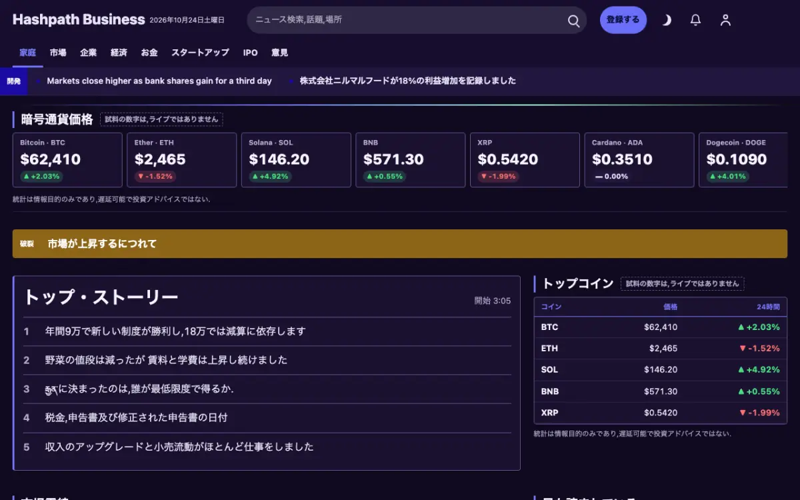Open user account profile icon
The height and width of the screenshot is (500, 800).
point(725,20)
